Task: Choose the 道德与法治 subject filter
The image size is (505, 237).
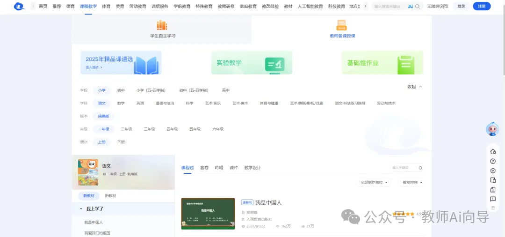Action: (x=165, y=103)
